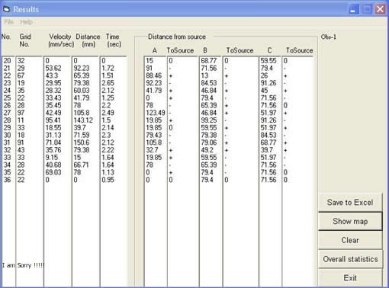Open the File menu
Viewport: 389px width, 288px height.
[8, 22]
